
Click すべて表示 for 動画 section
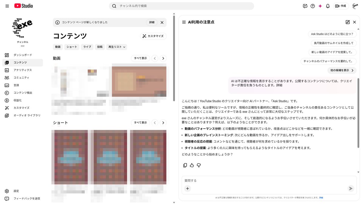[x=140, y=58]
